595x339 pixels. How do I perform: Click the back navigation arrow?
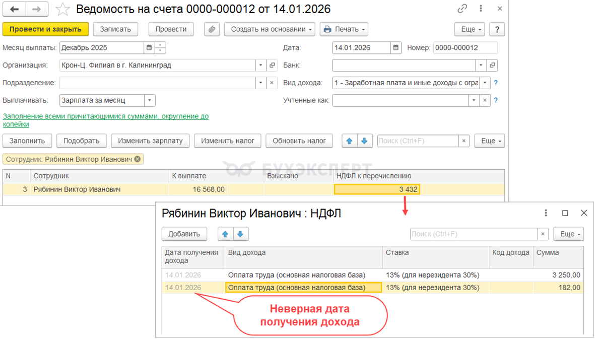click(15, 9)
